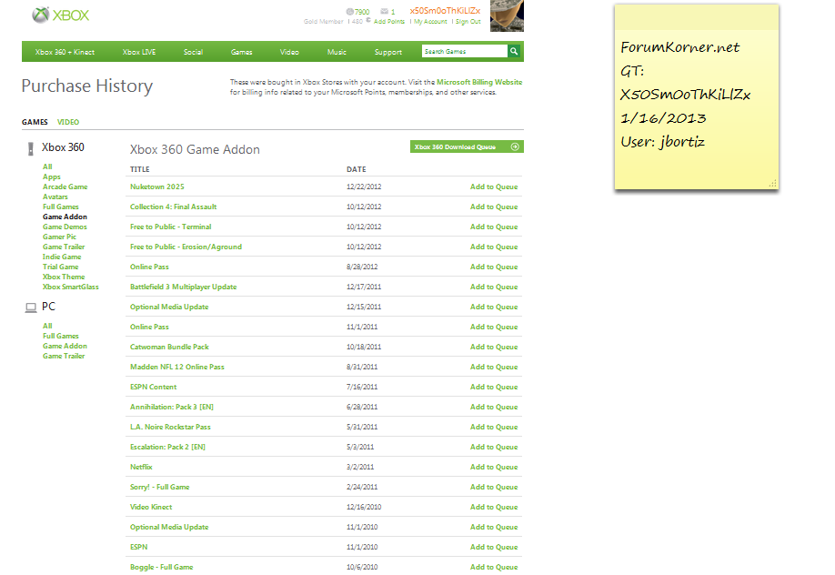
Task: Switch to the VIDEO tab
Action: click(x=68, y=122)
